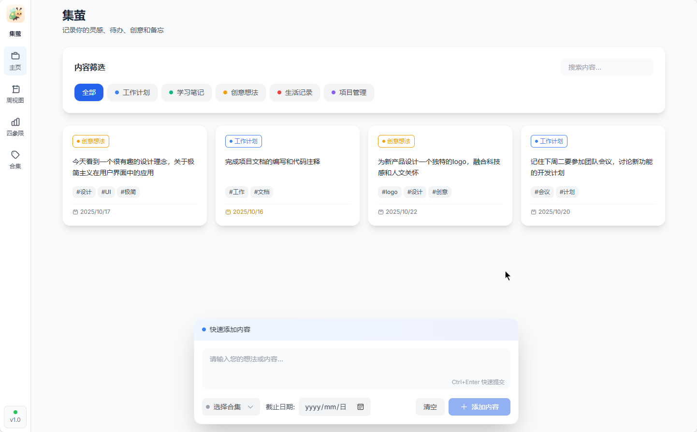
Task: Click the 搜索内容 search box
Action: pos(607,67)
